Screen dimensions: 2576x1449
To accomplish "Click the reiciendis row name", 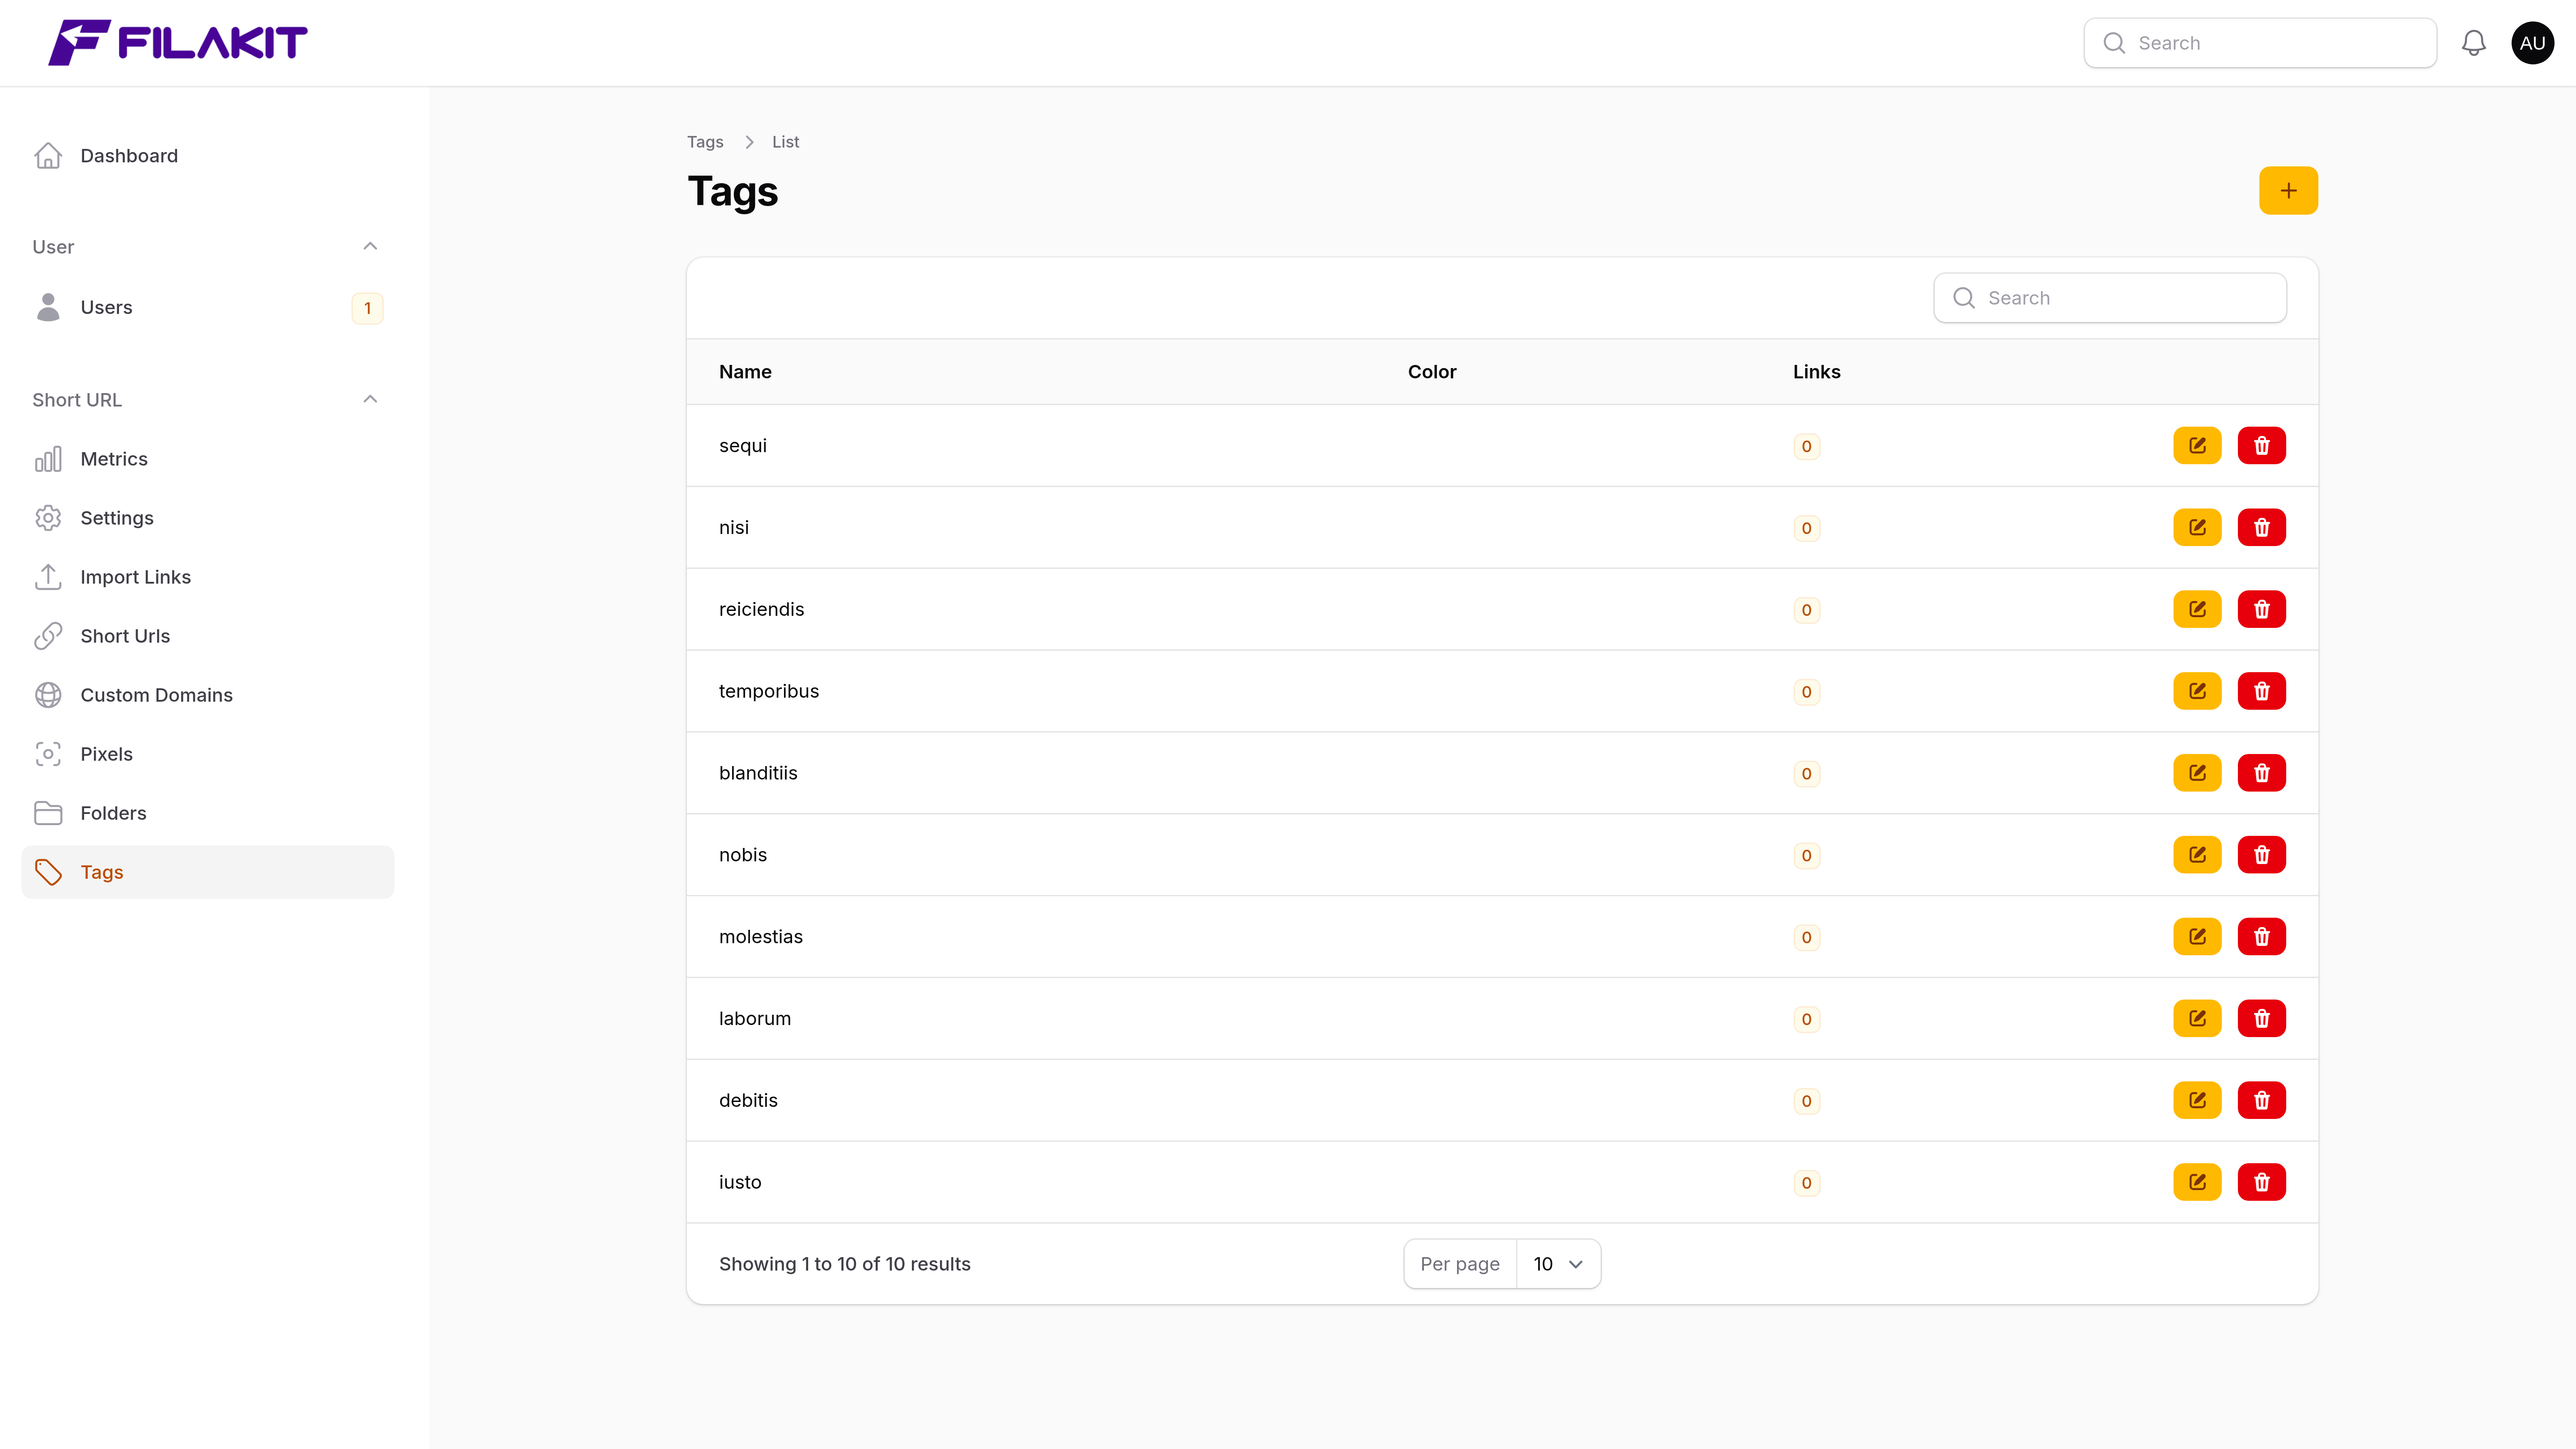I will [x=761, y=610].
